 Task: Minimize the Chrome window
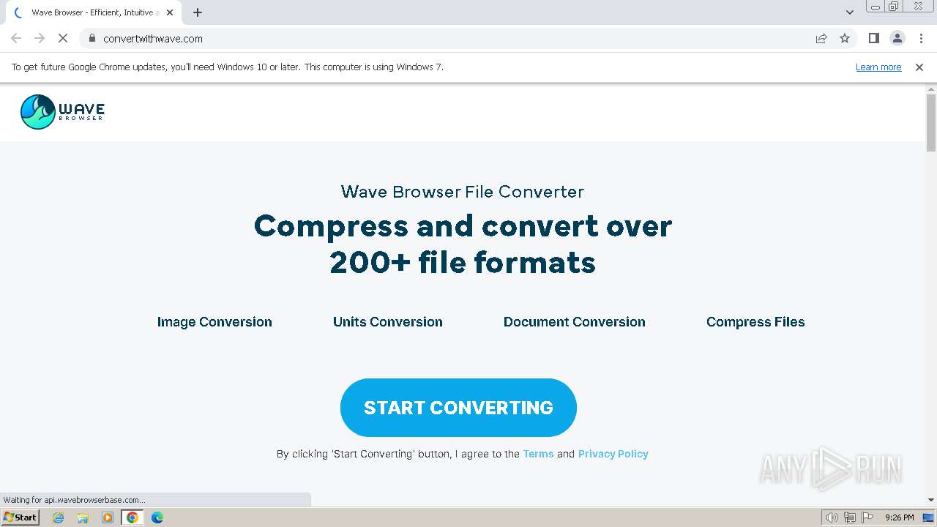(x=875, y=7)
